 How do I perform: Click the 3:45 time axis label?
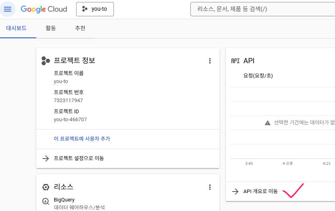[249, 163]
